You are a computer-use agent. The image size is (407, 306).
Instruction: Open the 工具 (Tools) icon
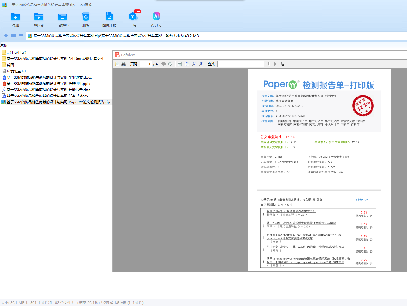(133, 16)
